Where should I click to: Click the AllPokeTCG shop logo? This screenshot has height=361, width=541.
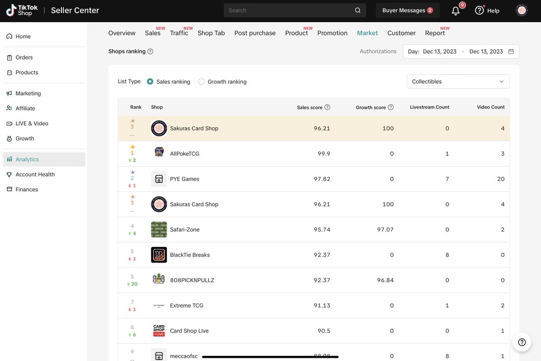pos(159,152)
